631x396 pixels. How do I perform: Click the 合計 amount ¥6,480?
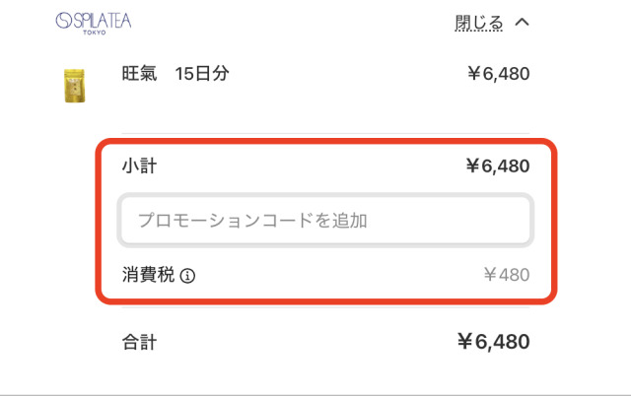pyautogui.click(x=493, y=342)
